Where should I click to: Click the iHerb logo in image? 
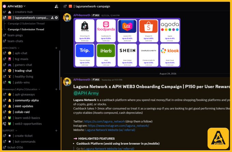click(106, 51)
